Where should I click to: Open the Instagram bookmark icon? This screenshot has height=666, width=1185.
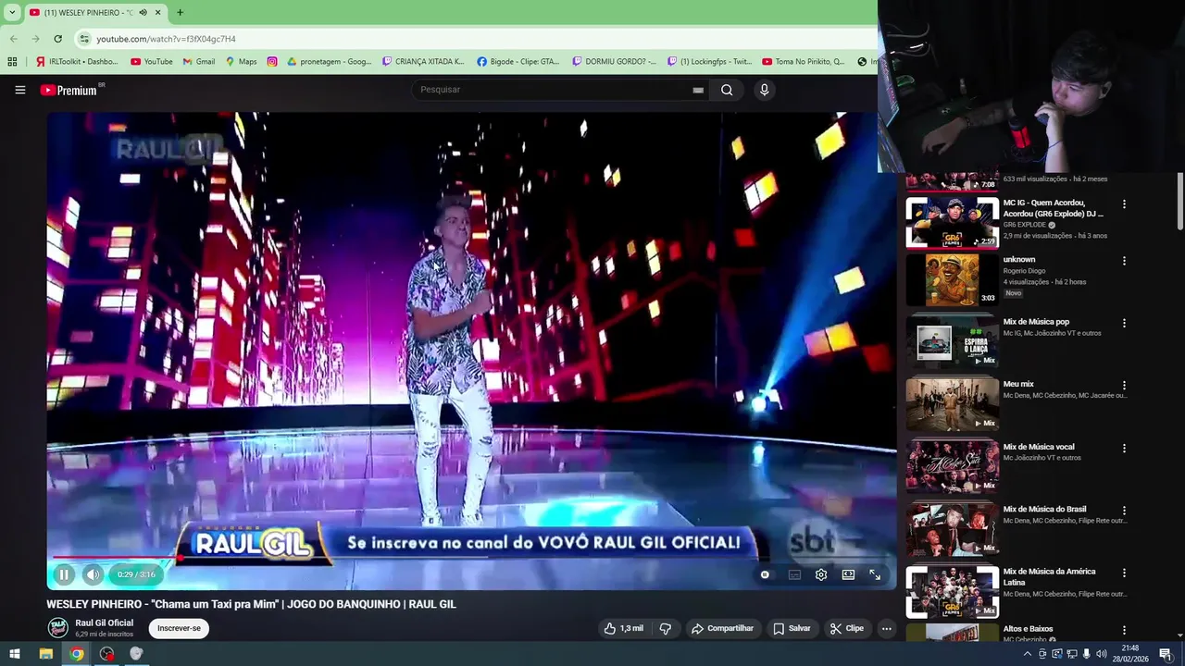(x=272, y=62)
